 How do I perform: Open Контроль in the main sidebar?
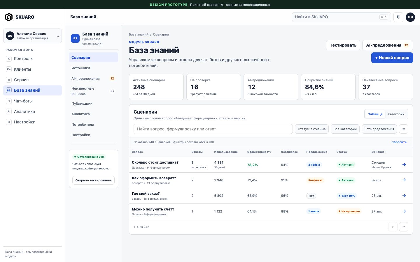point(32,59)
